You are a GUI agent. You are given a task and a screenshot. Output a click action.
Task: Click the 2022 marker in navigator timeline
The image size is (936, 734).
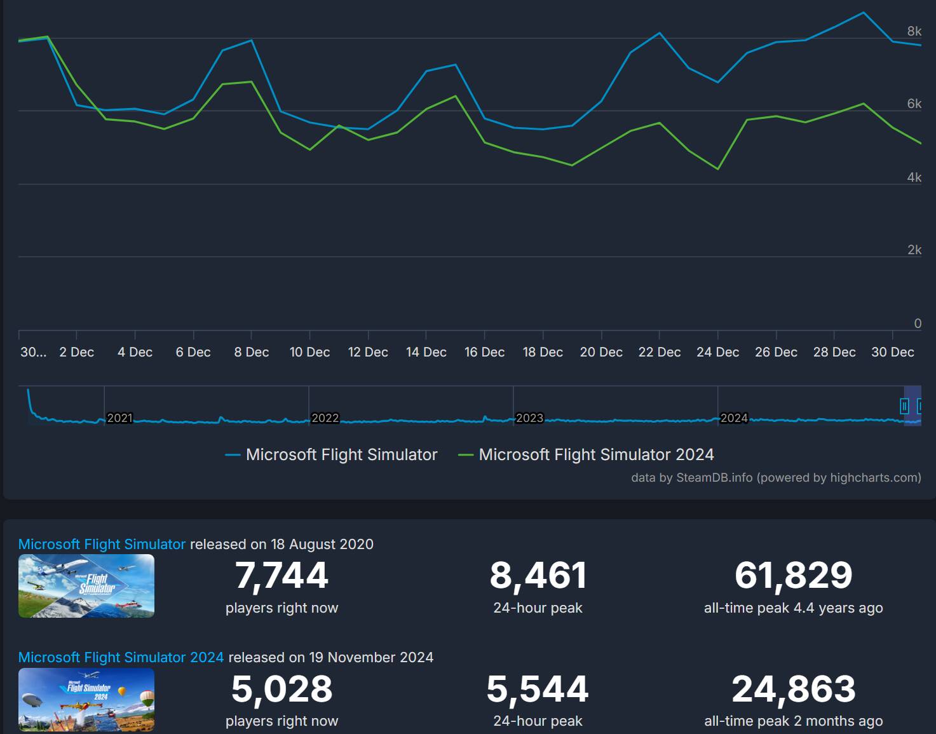325,418
